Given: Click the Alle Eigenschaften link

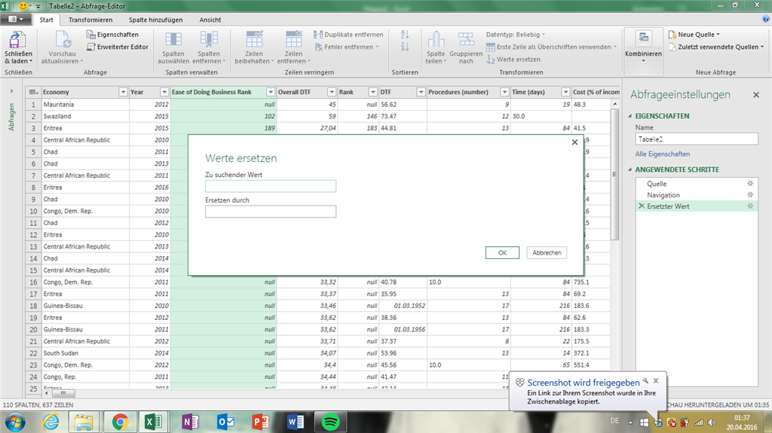Looking at the screenshot, I should 662,154.
